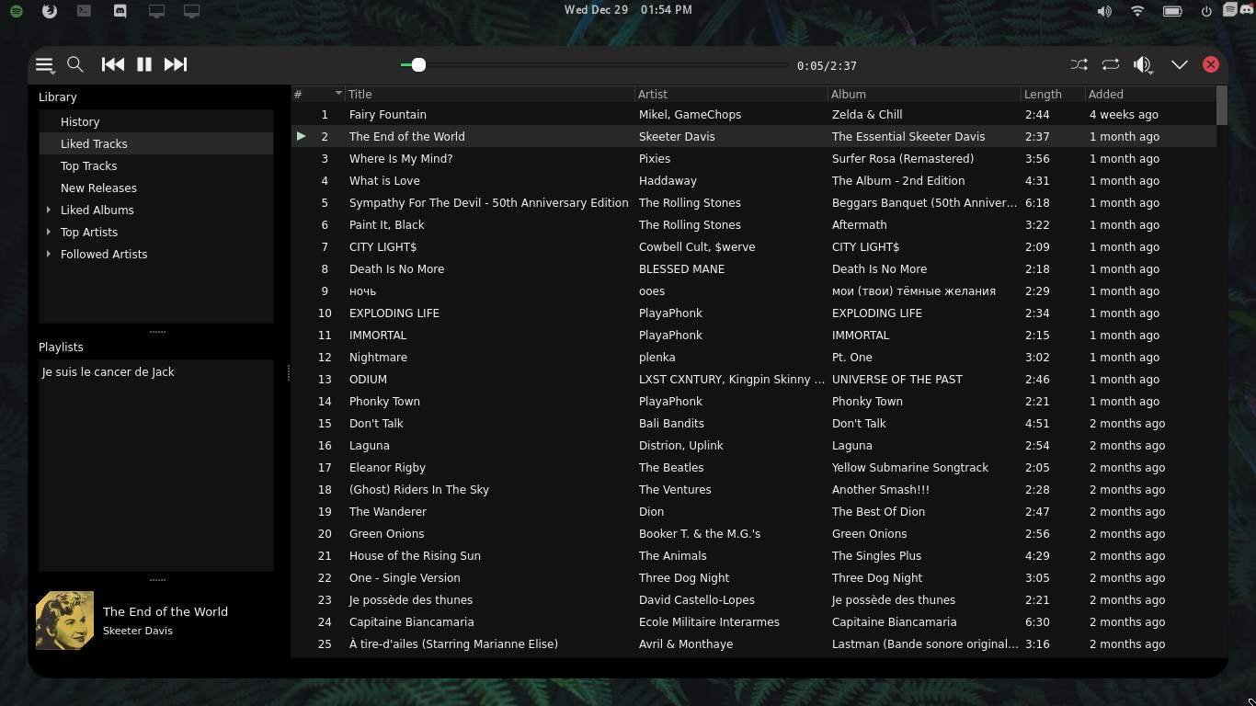This screenshot has height=706, width=1256.
Task: Click the album Another Smash!!!
Action: (x=881, y=490)
